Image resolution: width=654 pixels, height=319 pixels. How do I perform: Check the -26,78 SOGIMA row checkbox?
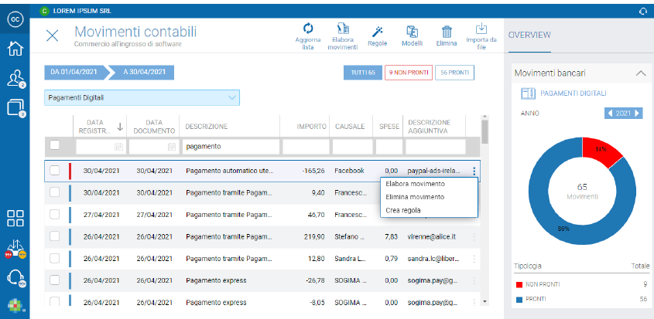pos(55,280)
